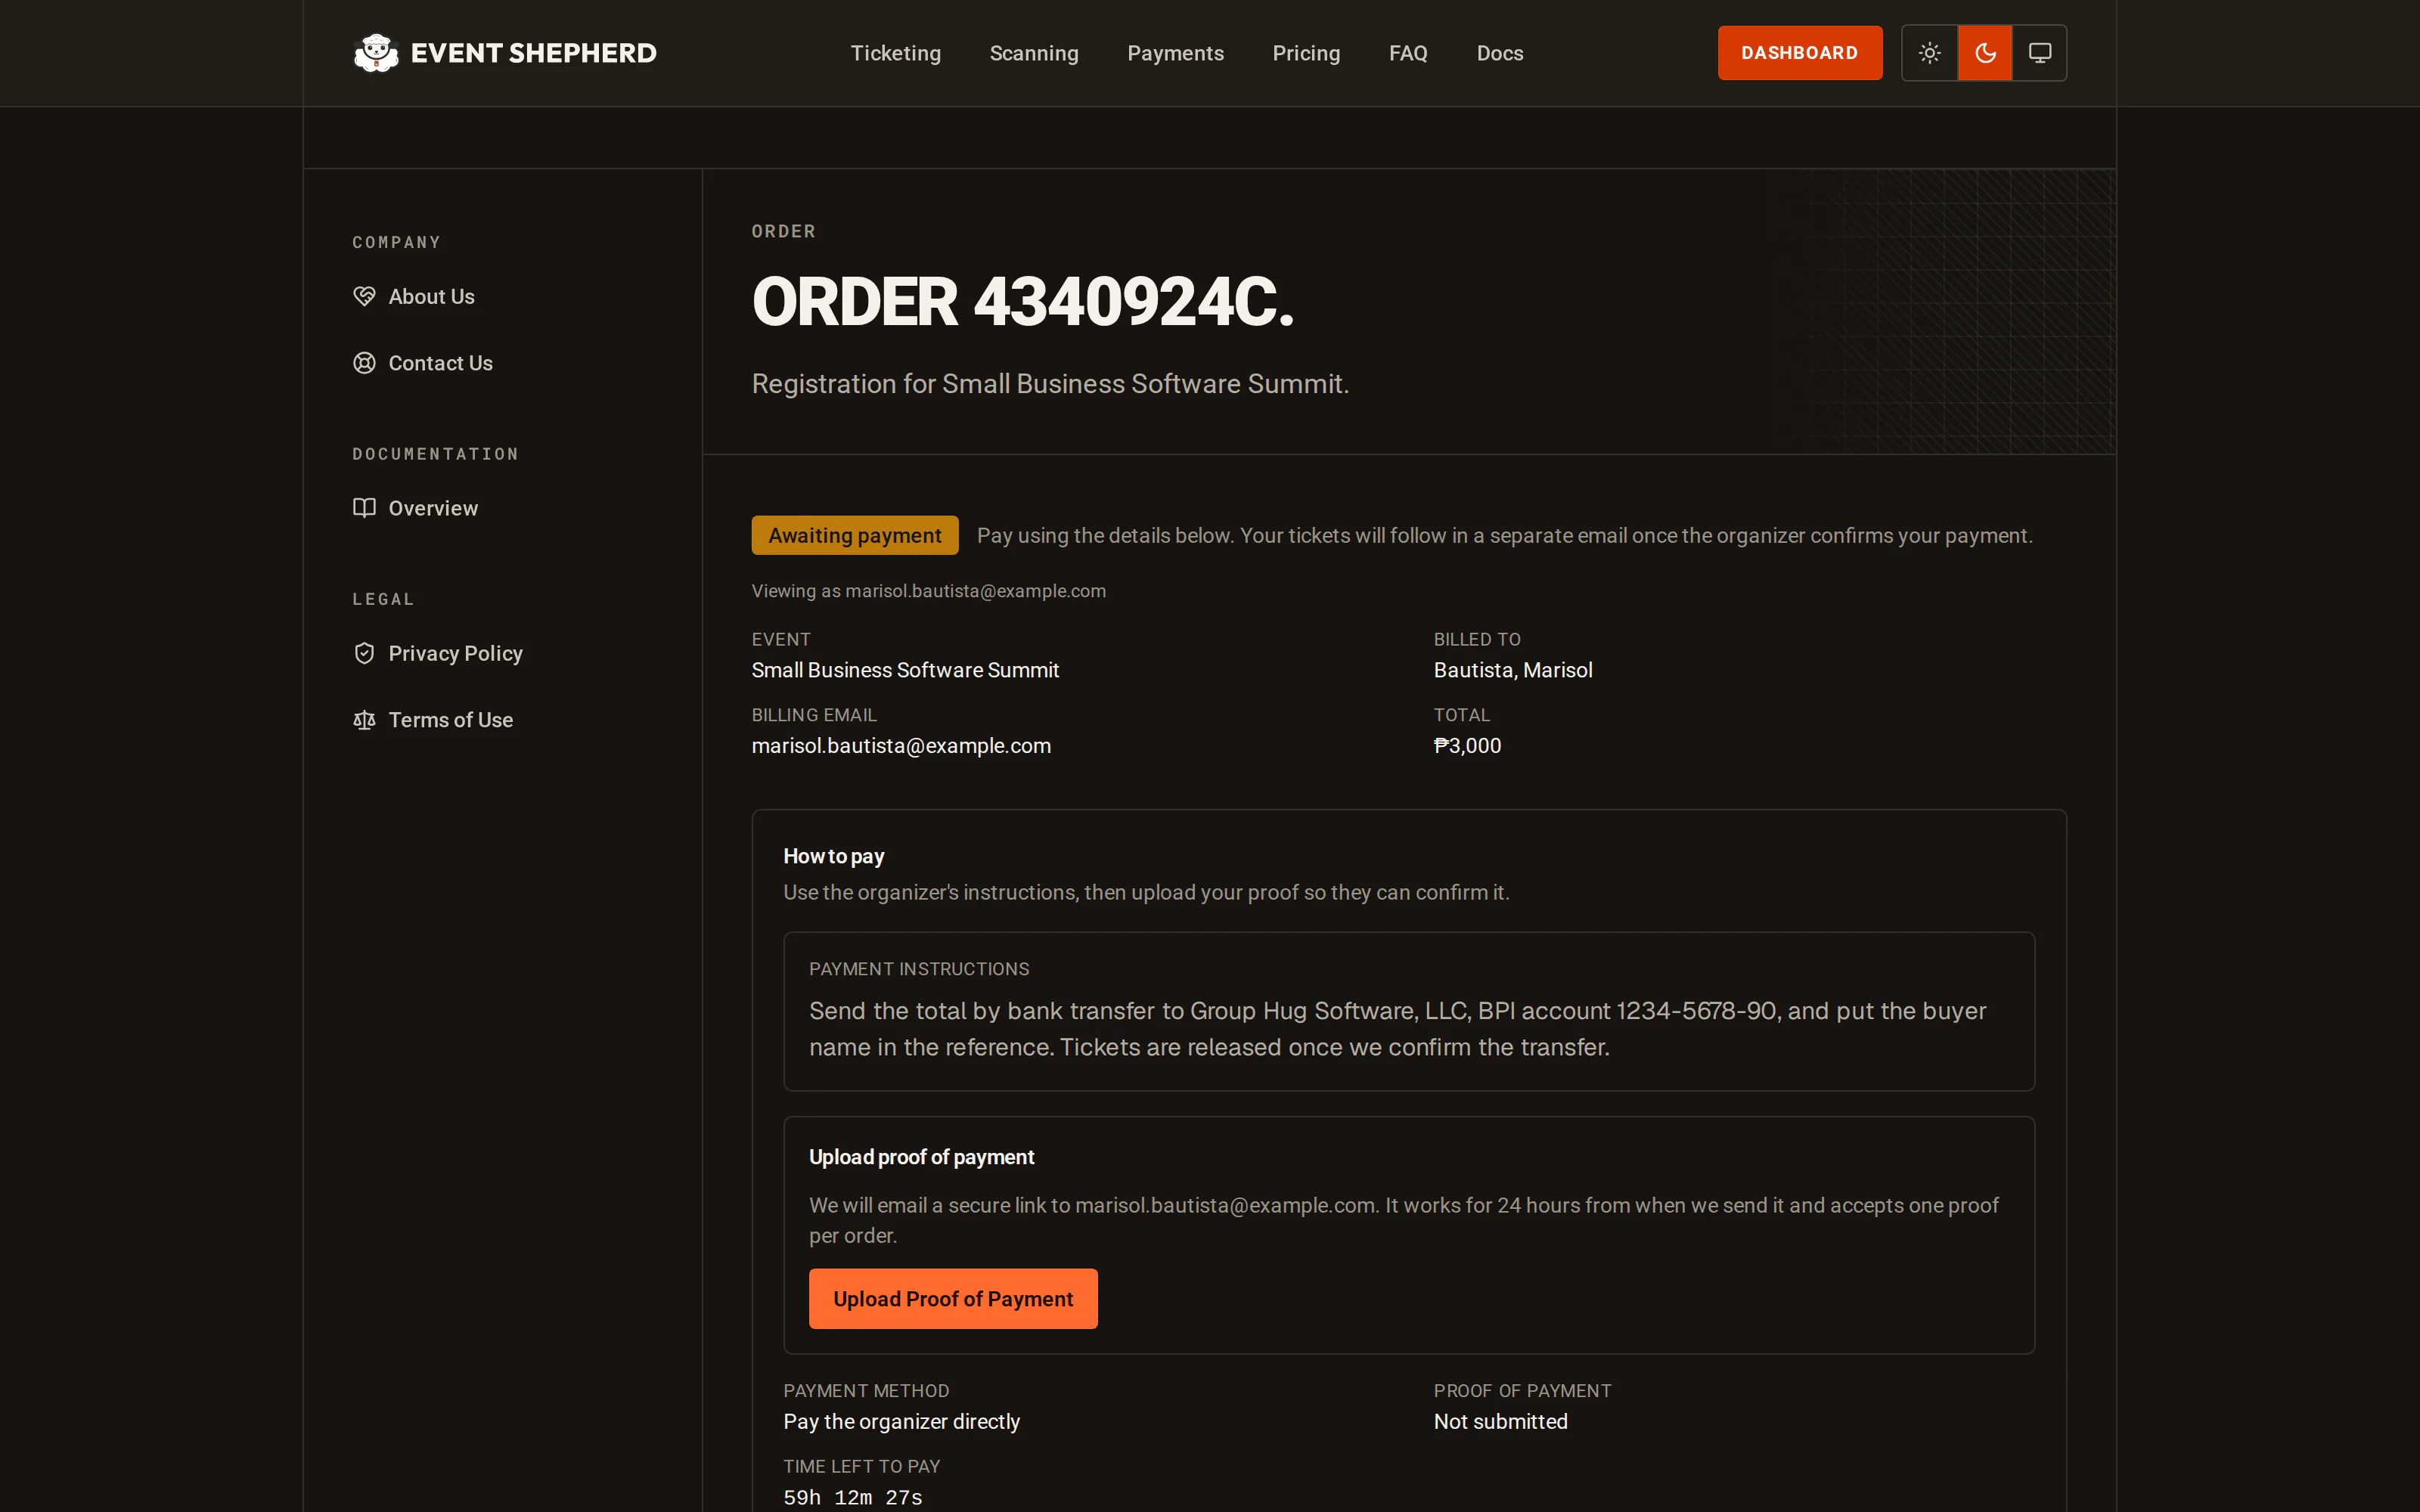Click the 'How to pay' heading
The height and width of the screenshot is (1512, 2420).
(x=833, y=856)
